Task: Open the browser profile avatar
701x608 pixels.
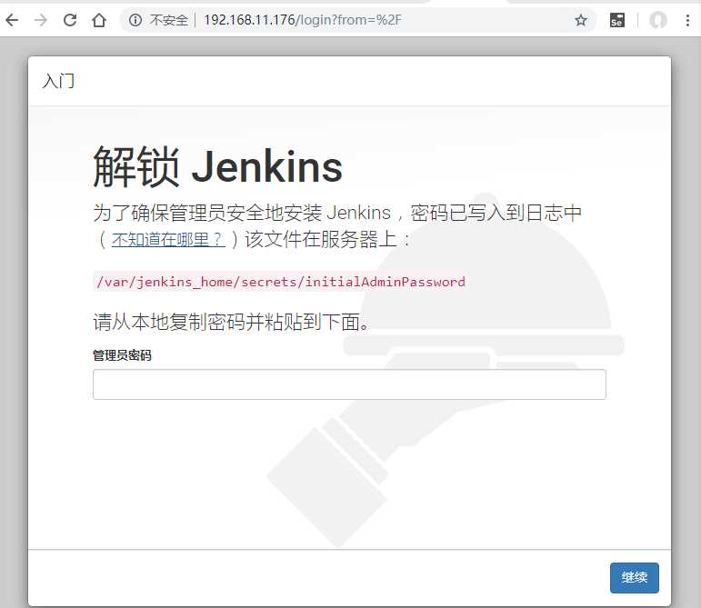Action: pos(658,20)
